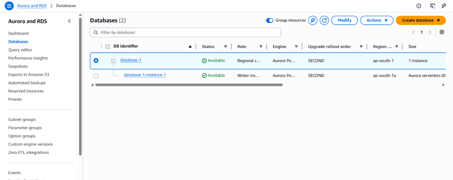
Task: Click the Modify button
Action: tap(344, 20)
